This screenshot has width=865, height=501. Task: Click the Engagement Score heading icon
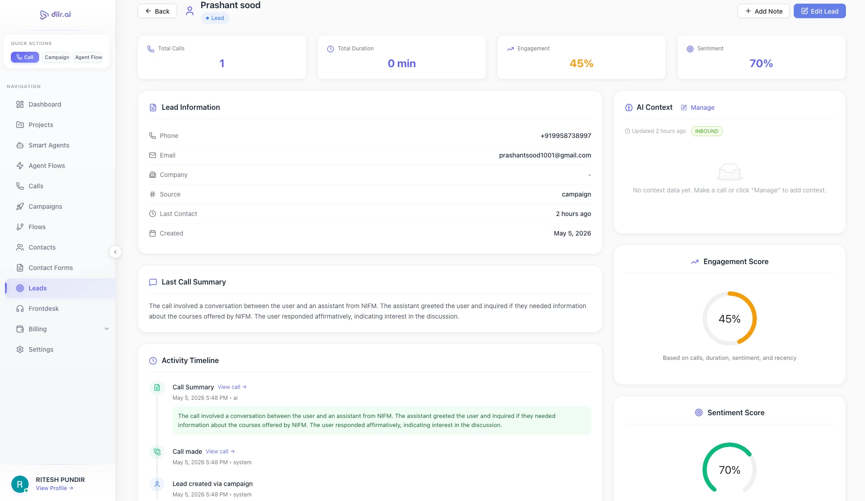click(695, 262)
